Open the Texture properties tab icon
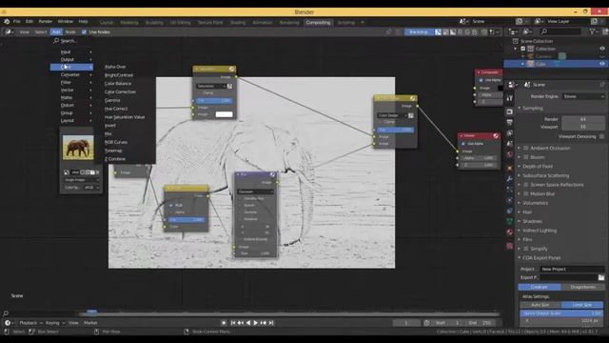This screenshot has height=343, width=609. point(510,246)
